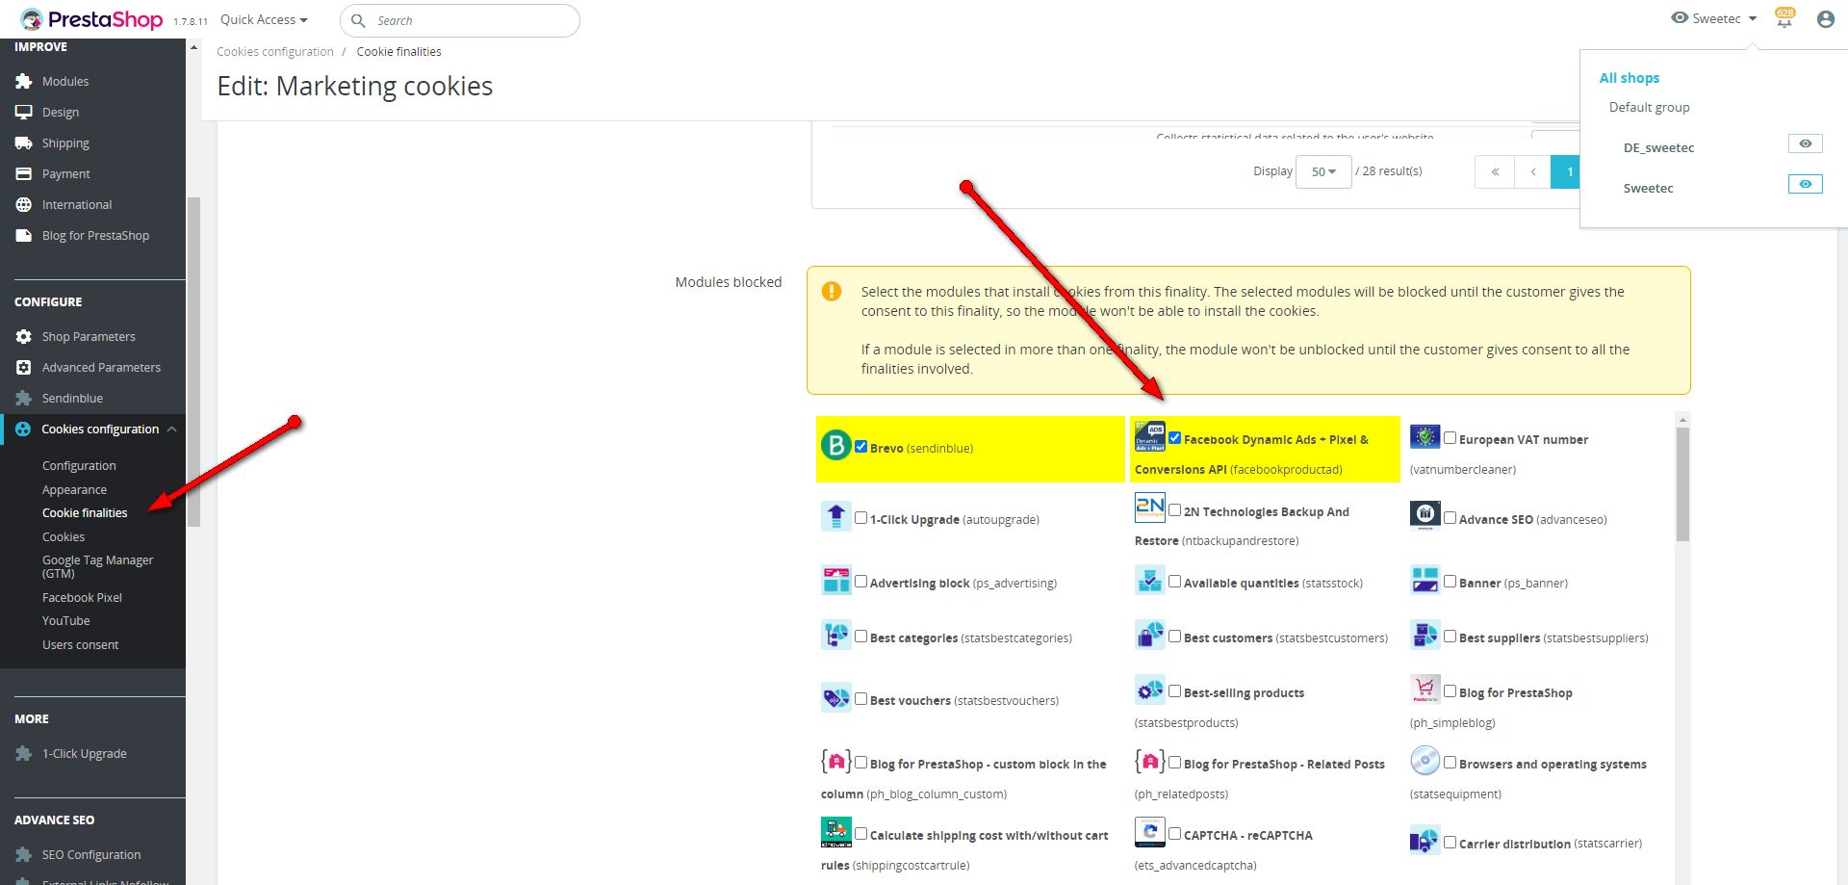Open SEO Configuration in sidebar

coord(91,855)
